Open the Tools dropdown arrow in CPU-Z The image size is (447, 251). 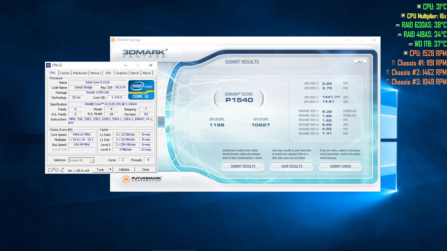point(111,170)
